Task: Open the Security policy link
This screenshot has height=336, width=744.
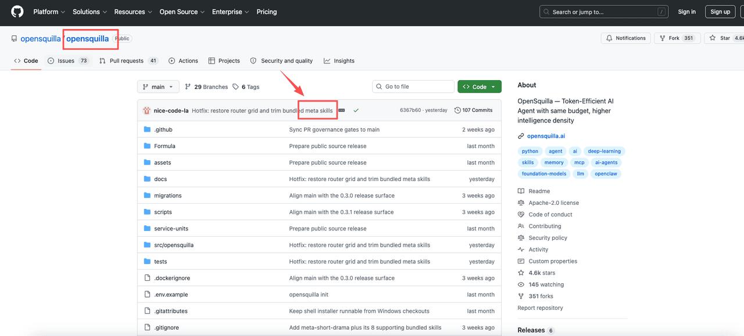Action: [548, 238]
